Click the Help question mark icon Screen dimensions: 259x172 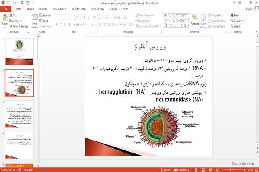pos(234,3)
